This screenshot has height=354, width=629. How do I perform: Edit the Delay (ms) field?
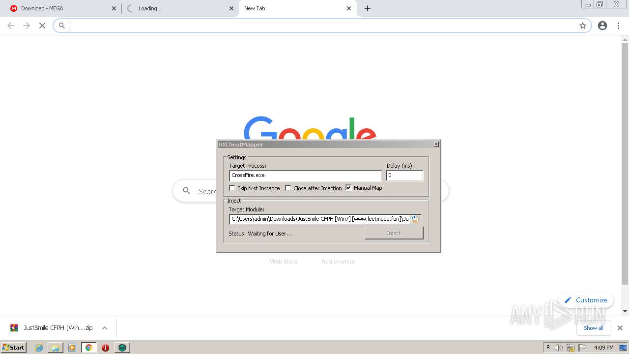point(404,176)
